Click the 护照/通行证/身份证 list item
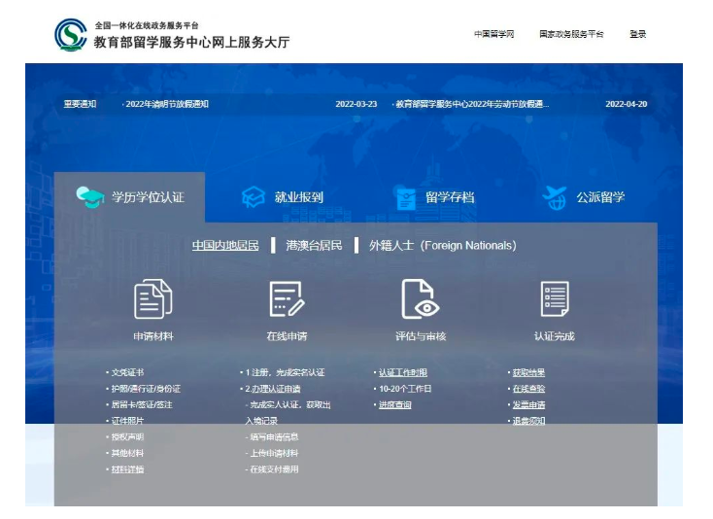 pyautogui.click(x=146, y=389)
